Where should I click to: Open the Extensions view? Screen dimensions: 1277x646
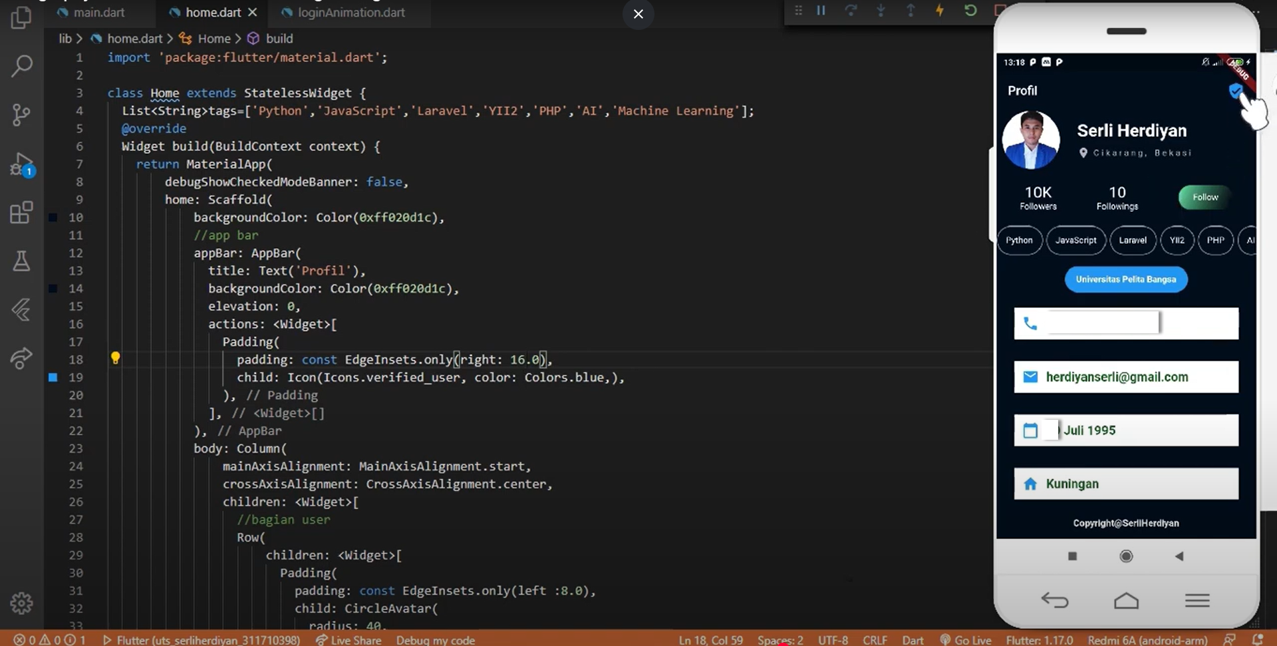[x=21, y=213]
